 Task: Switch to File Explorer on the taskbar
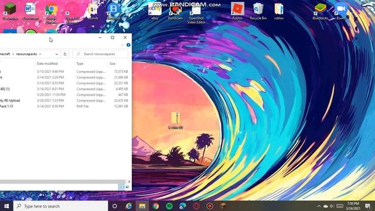tap(142, 206)
